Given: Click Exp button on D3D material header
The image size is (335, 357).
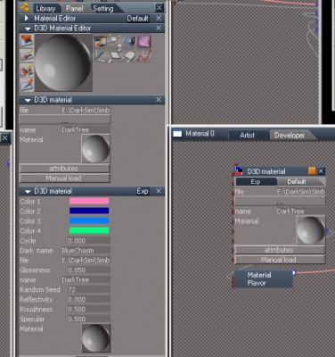Looking at the screenshot, I should pyautogui.click(x=143, y=191).
